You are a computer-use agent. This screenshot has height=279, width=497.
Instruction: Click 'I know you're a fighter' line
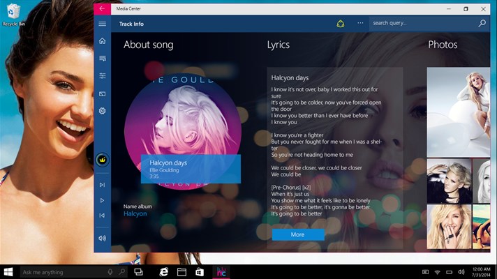[297, 135]
